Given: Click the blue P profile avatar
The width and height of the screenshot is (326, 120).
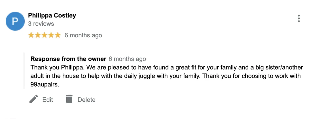Looking at the screenshot, I should click(15, 21).
